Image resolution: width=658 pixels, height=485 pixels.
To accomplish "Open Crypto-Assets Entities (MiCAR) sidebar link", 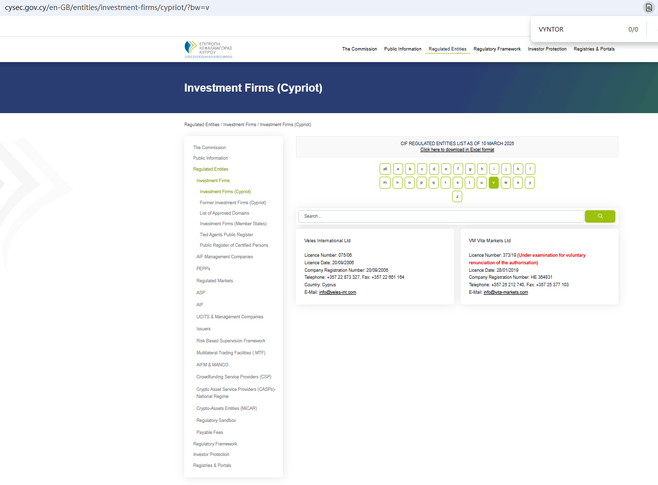I will pos(227,408).
